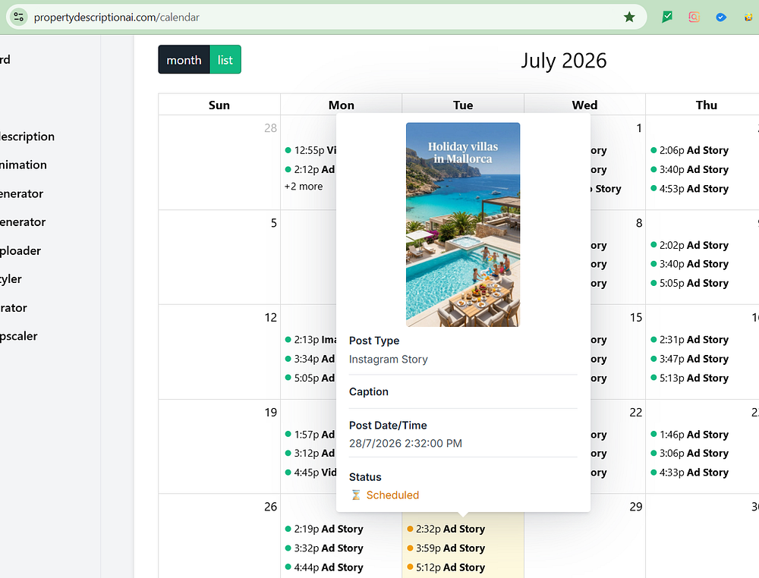This screenshot has width=759, height=578.
Task: Click the bookmark star icon
Action: pyautogui.click(x=629, y=17)
